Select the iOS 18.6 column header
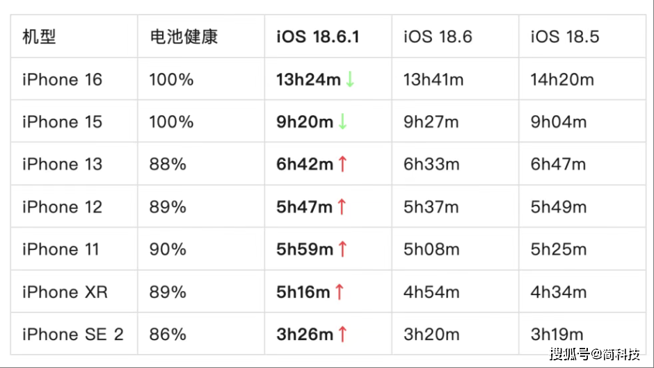Image resolution: width=654 pixels, height=368 pixels. click(438, 37)
